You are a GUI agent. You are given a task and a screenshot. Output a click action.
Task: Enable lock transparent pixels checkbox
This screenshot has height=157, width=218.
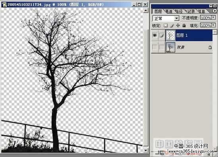click(x=166, y=25)
